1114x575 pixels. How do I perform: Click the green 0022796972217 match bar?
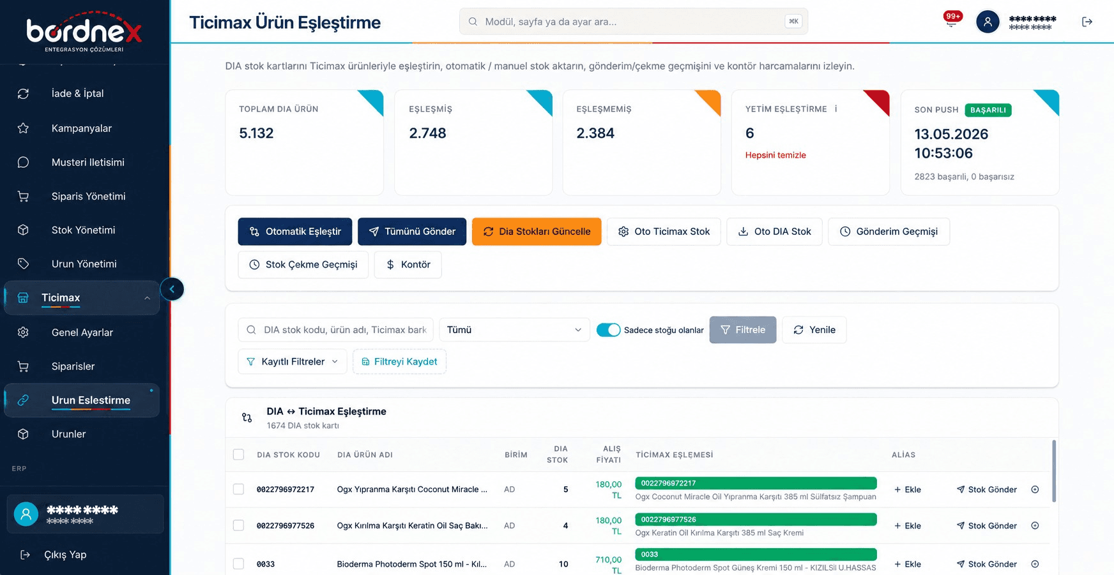pos(756,483)
